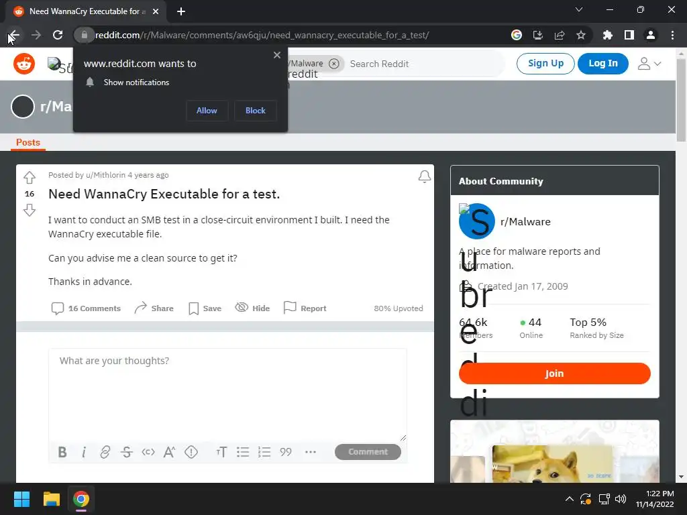The image size is (687, 515).
Task: Toggle Chrome side panel
Action: [629, 35]
